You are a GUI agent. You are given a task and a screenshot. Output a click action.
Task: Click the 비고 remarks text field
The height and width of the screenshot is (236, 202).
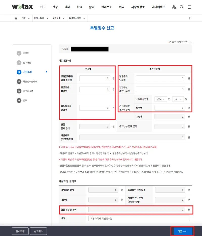(139, 218)
